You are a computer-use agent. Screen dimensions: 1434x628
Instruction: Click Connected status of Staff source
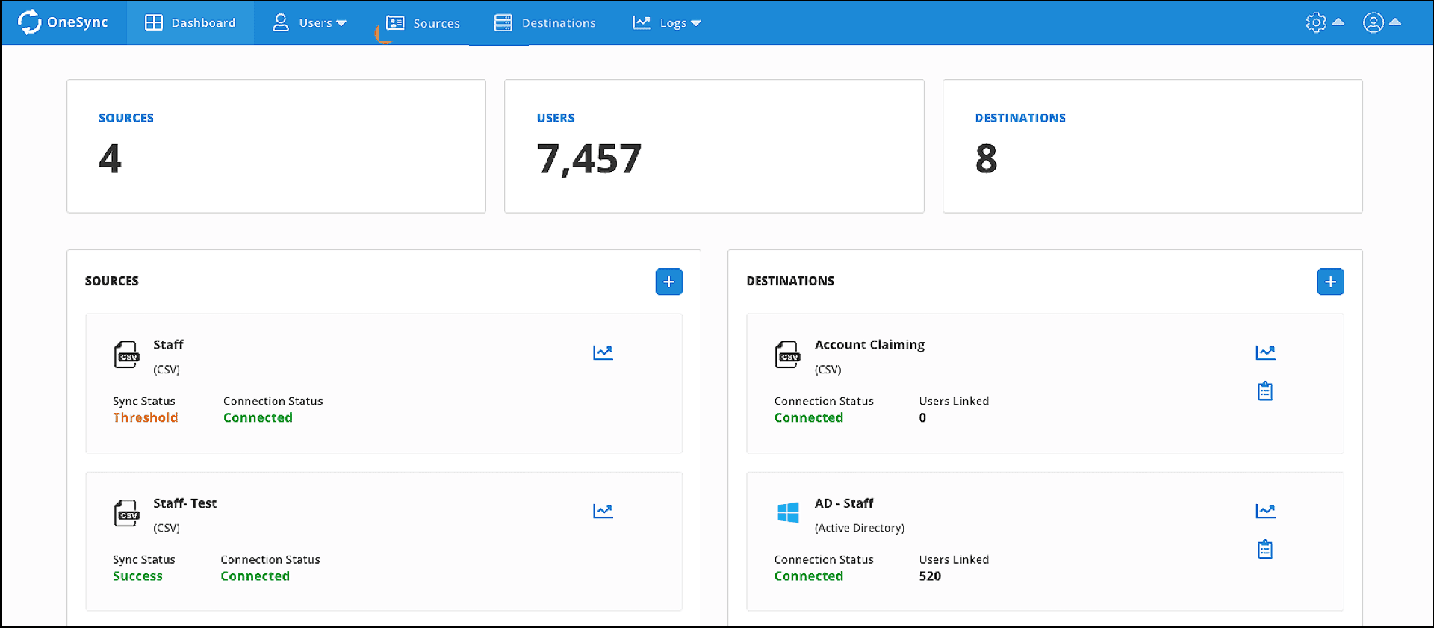pyautogui.click(x=258, y=417)
